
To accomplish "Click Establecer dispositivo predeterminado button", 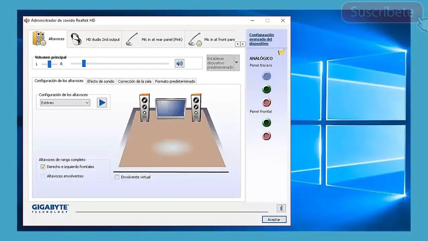I will coord(220,63).
